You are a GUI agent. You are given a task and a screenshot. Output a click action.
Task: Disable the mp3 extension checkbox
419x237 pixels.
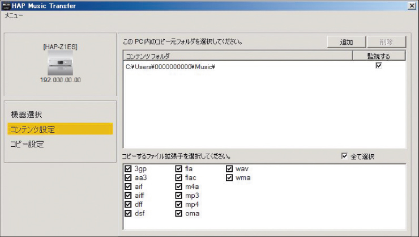(x=179, y=196)
